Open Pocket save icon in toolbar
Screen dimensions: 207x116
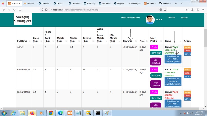coord(187,10)
